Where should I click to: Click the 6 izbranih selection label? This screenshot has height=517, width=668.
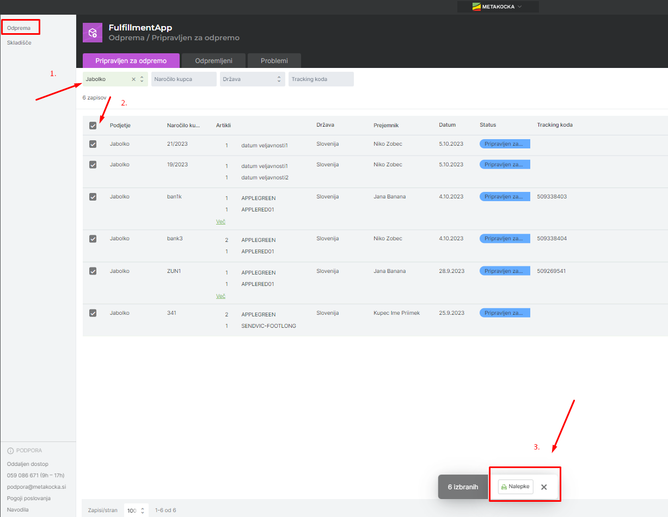pyautogui.click(x=463, y=487)
